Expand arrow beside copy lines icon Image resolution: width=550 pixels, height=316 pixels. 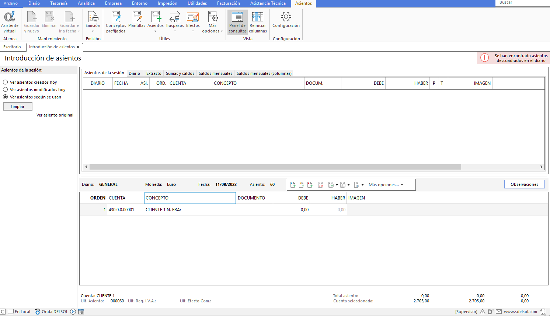tap(348, 185)
